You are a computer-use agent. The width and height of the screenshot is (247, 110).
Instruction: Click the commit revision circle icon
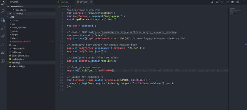tap(222, 2)
